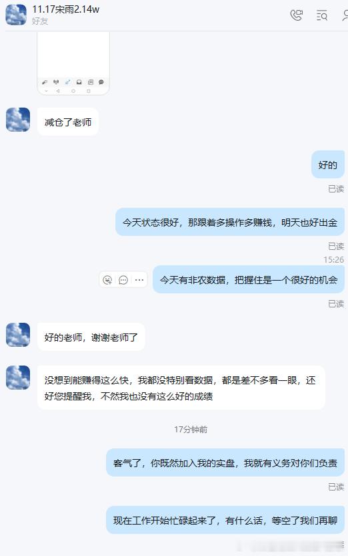348x556 pixels.
Task: Start a voice or video call
Action: tap(297, 15)
